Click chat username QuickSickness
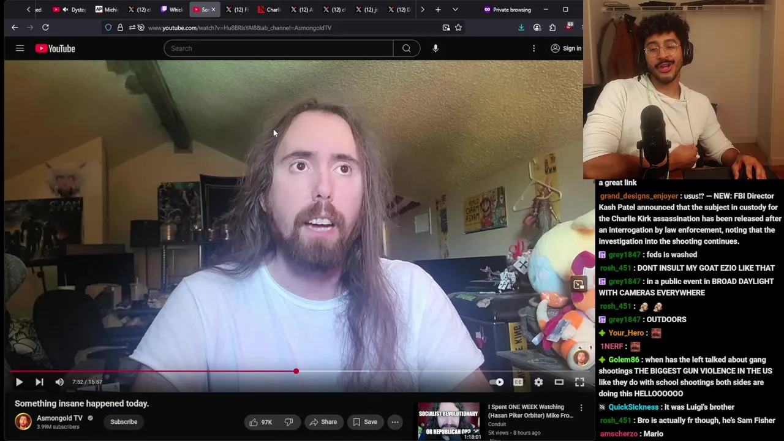This screenshot has height=441, width=784. pyautogui.click(x=633, y=407)
